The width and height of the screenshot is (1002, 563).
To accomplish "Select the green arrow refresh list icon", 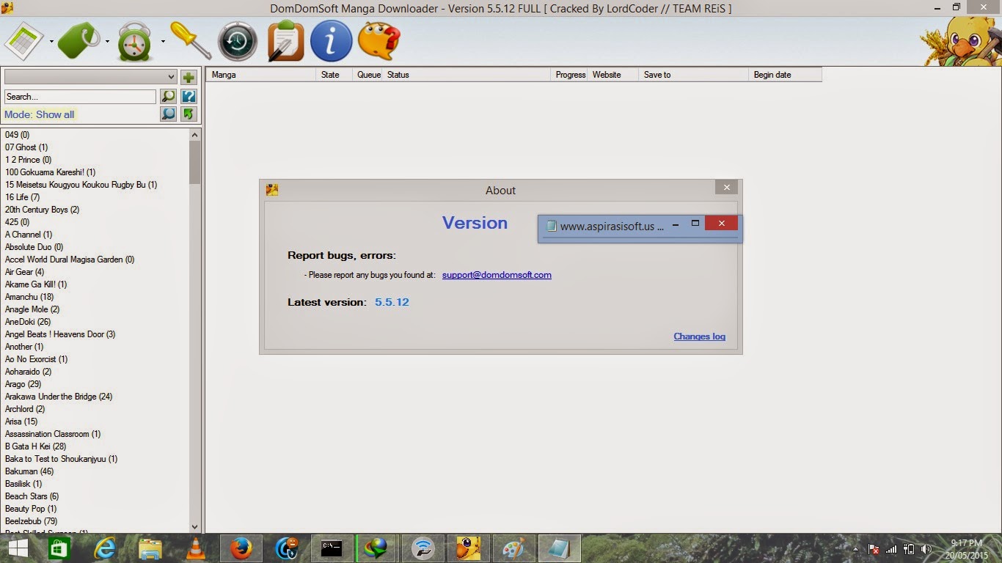I will click(x=189, y=114).
